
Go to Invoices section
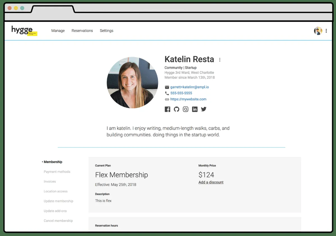(x=50, y=182)
